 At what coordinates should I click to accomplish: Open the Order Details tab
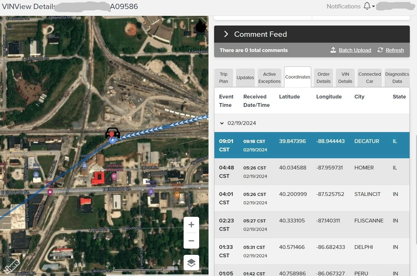(324, 78)
